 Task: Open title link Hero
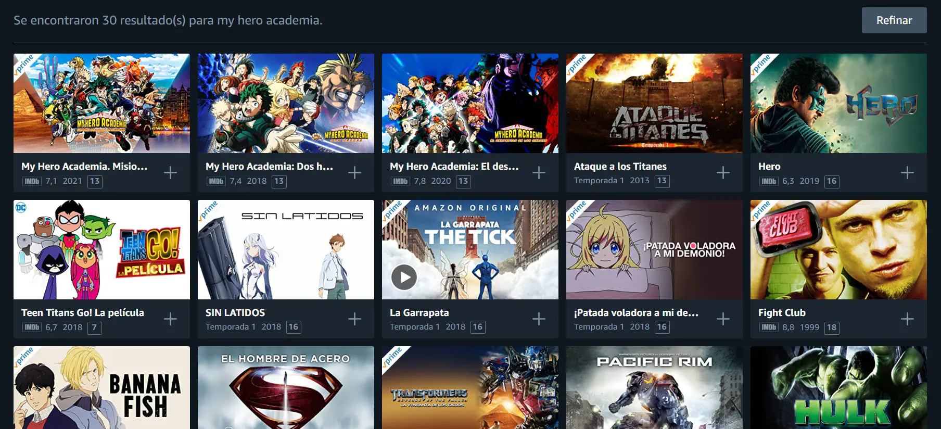769,167
